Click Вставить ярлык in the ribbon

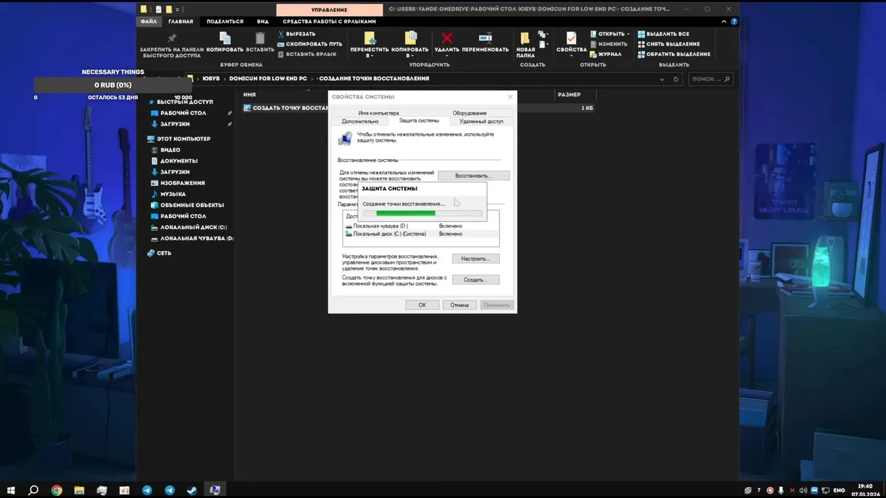tap(307, 54)
